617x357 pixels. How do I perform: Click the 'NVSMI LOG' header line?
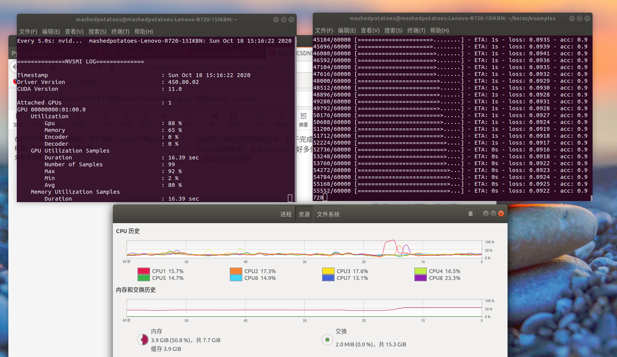tap(80, 61)
